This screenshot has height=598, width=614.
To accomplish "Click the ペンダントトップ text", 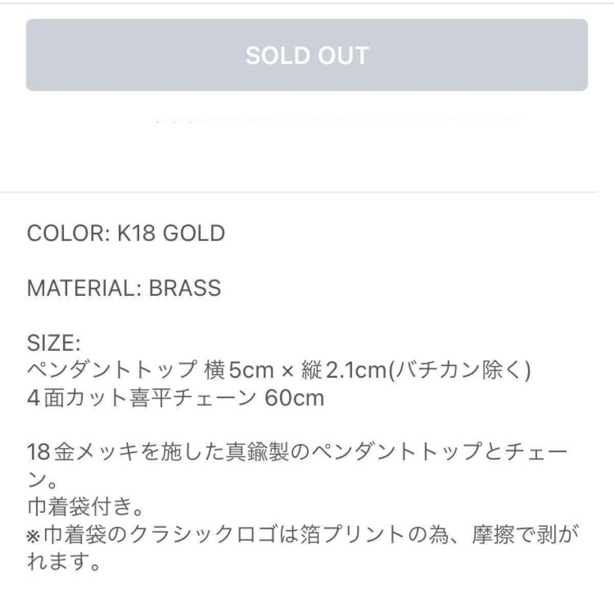I will tap(112, 370).
